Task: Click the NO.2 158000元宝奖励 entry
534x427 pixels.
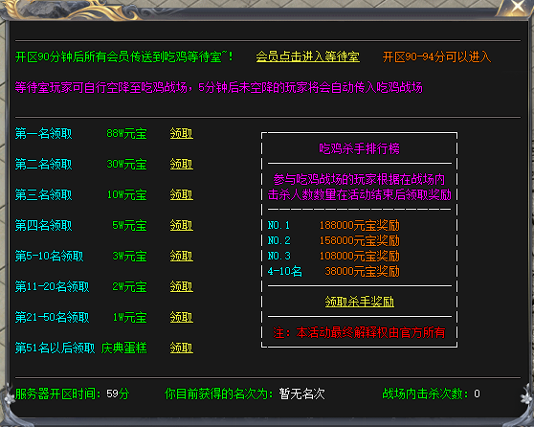Action: click(333, 241)
